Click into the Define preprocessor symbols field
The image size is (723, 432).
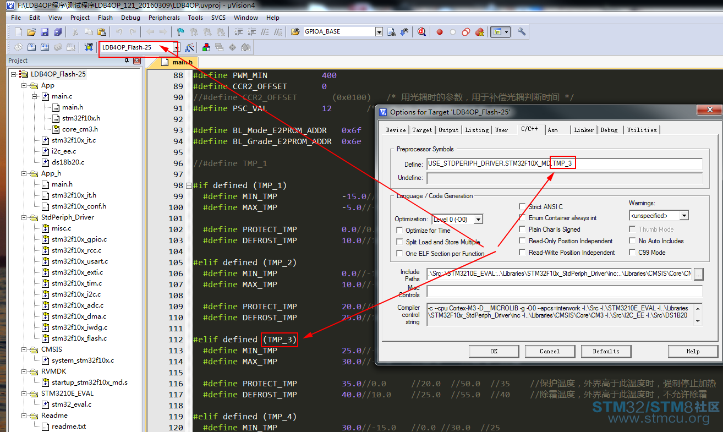(x=565, y=164)
